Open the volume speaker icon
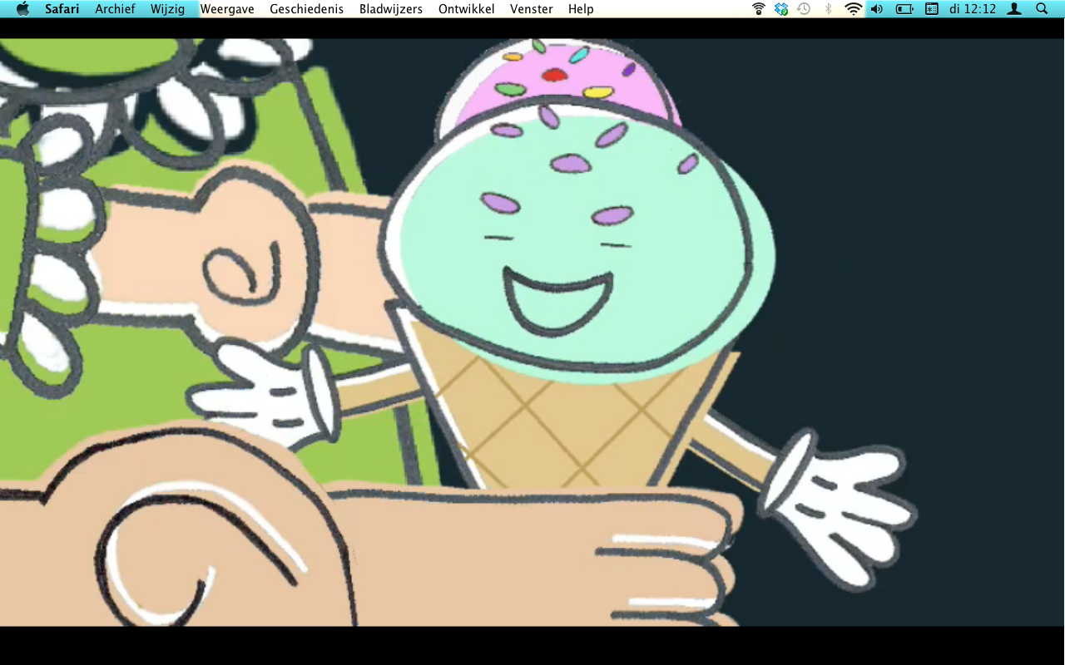1065x665 pixels. pyautogui.click(x=877, y=9)
